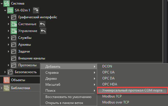Choose Универсальный протокол COM порта
This screenshot has width=168, height=106.
(132, 90)
